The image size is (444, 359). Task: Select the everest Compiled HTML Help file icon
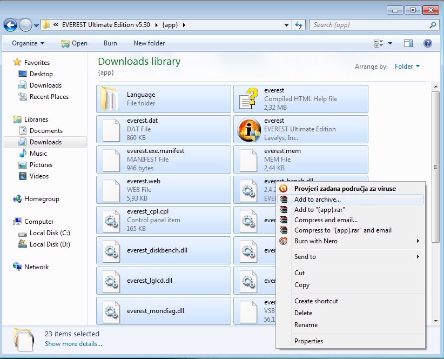point(248,98)
